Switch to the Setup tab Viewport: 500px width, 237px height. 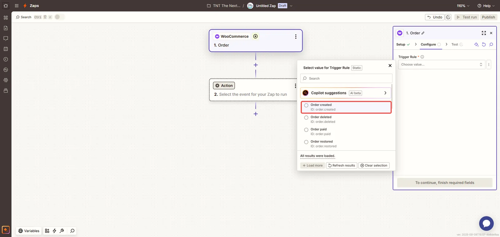401,44
